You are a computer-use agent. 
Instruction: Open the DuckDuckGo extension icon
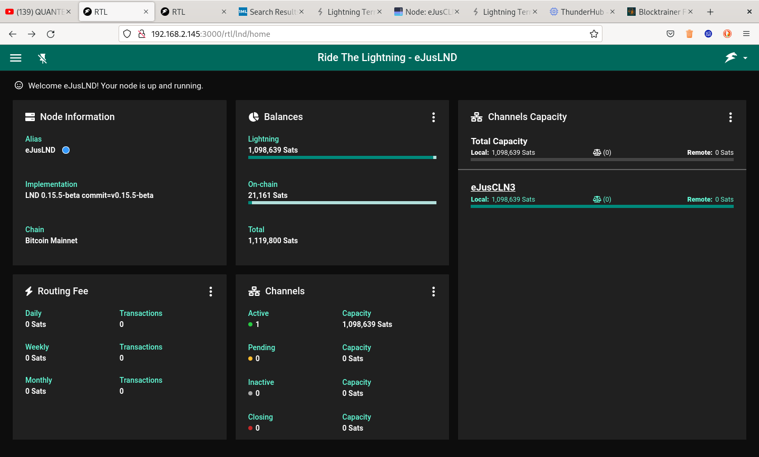[x=727, y=34]
